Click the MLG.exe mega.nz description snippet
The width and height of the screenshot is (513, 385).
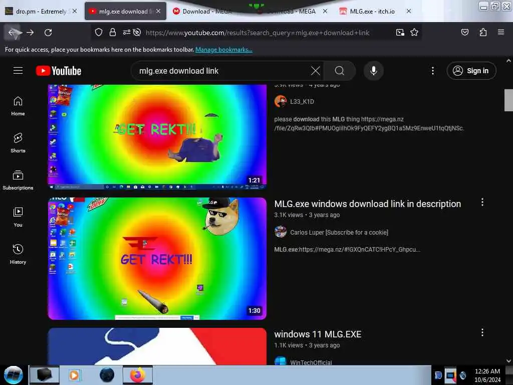coord(347,250)
